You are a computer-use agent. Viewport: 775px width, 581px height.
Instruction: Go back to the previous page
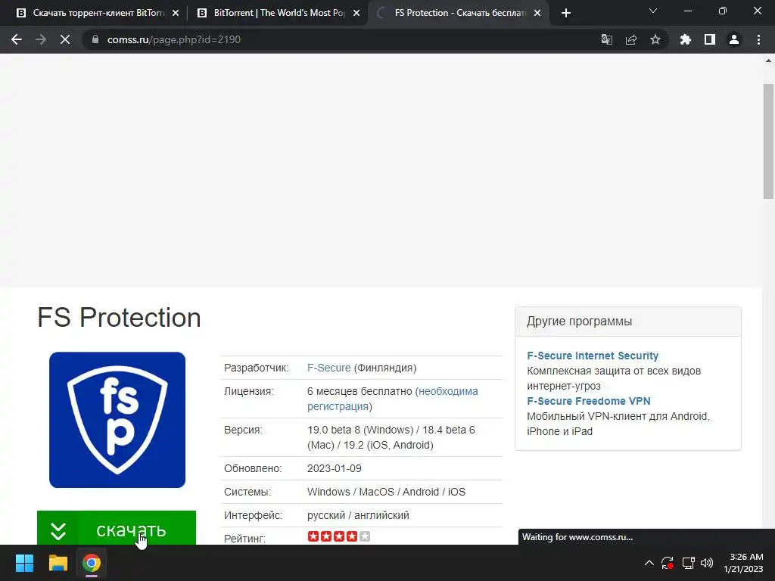[x=17, y=39]
